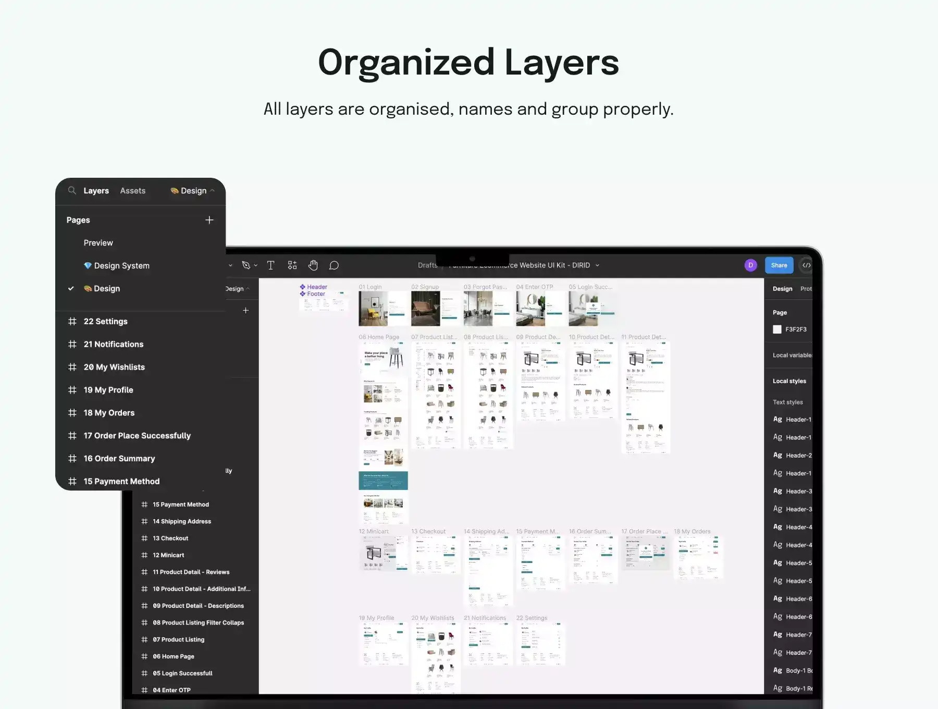Select the Hand tool
Screen dimensions: 938x709
(x=313, y=265)
